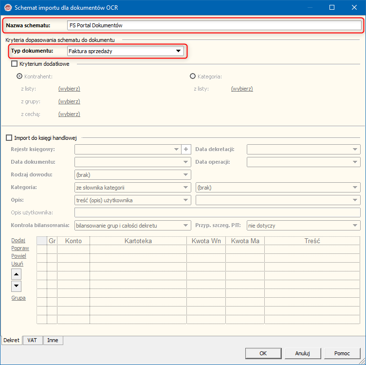Click the Kwota Wn column header
This screenshot has width=366, height=365.
pos(206,241)
